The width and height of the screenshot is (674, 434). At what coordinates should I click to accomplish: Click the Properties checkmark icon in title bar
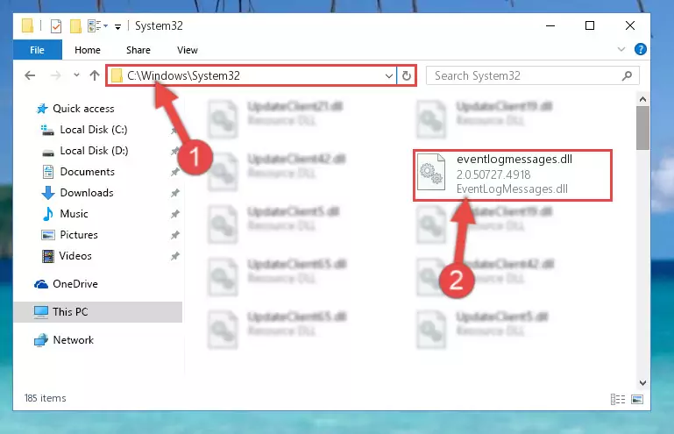[56, 26]
